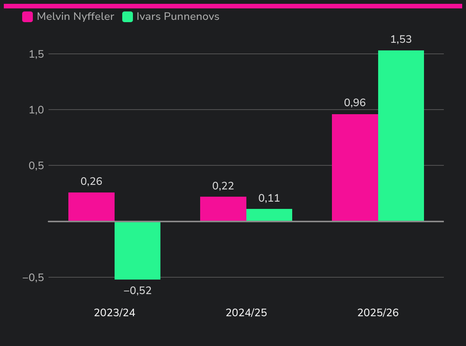The height and width of the screenshot is (346, 466).
Task: Select the pink 2023/24 bar for Nyffeler
Action: (x=91, y=207)
